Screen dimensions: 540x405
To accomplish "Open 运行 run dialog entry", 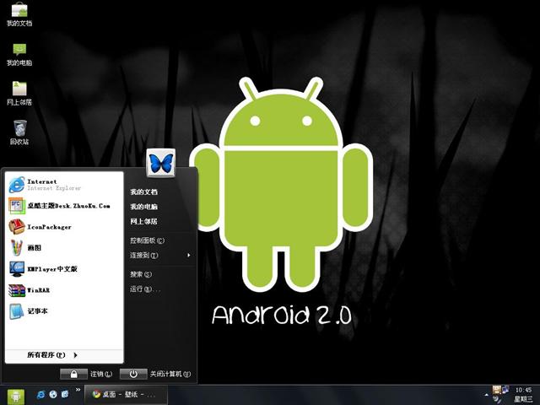I will coord(145,289).
